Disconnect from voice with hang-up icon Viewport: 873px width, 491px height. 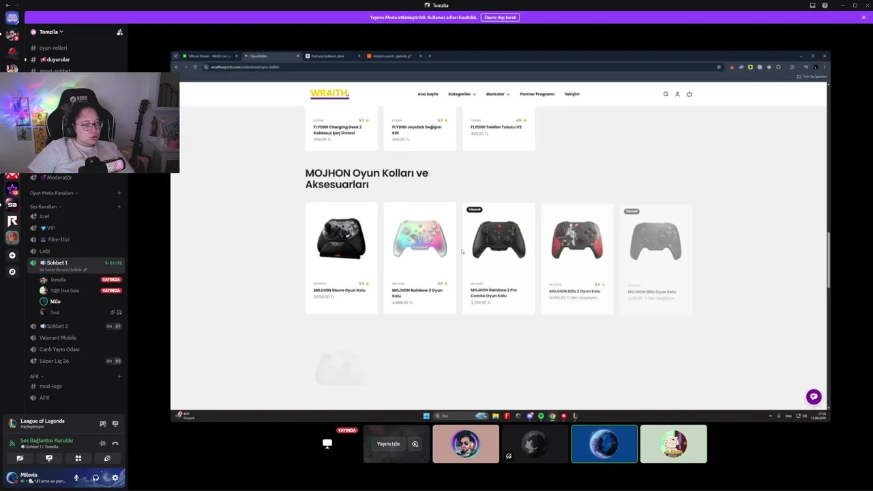coord(115,443)
